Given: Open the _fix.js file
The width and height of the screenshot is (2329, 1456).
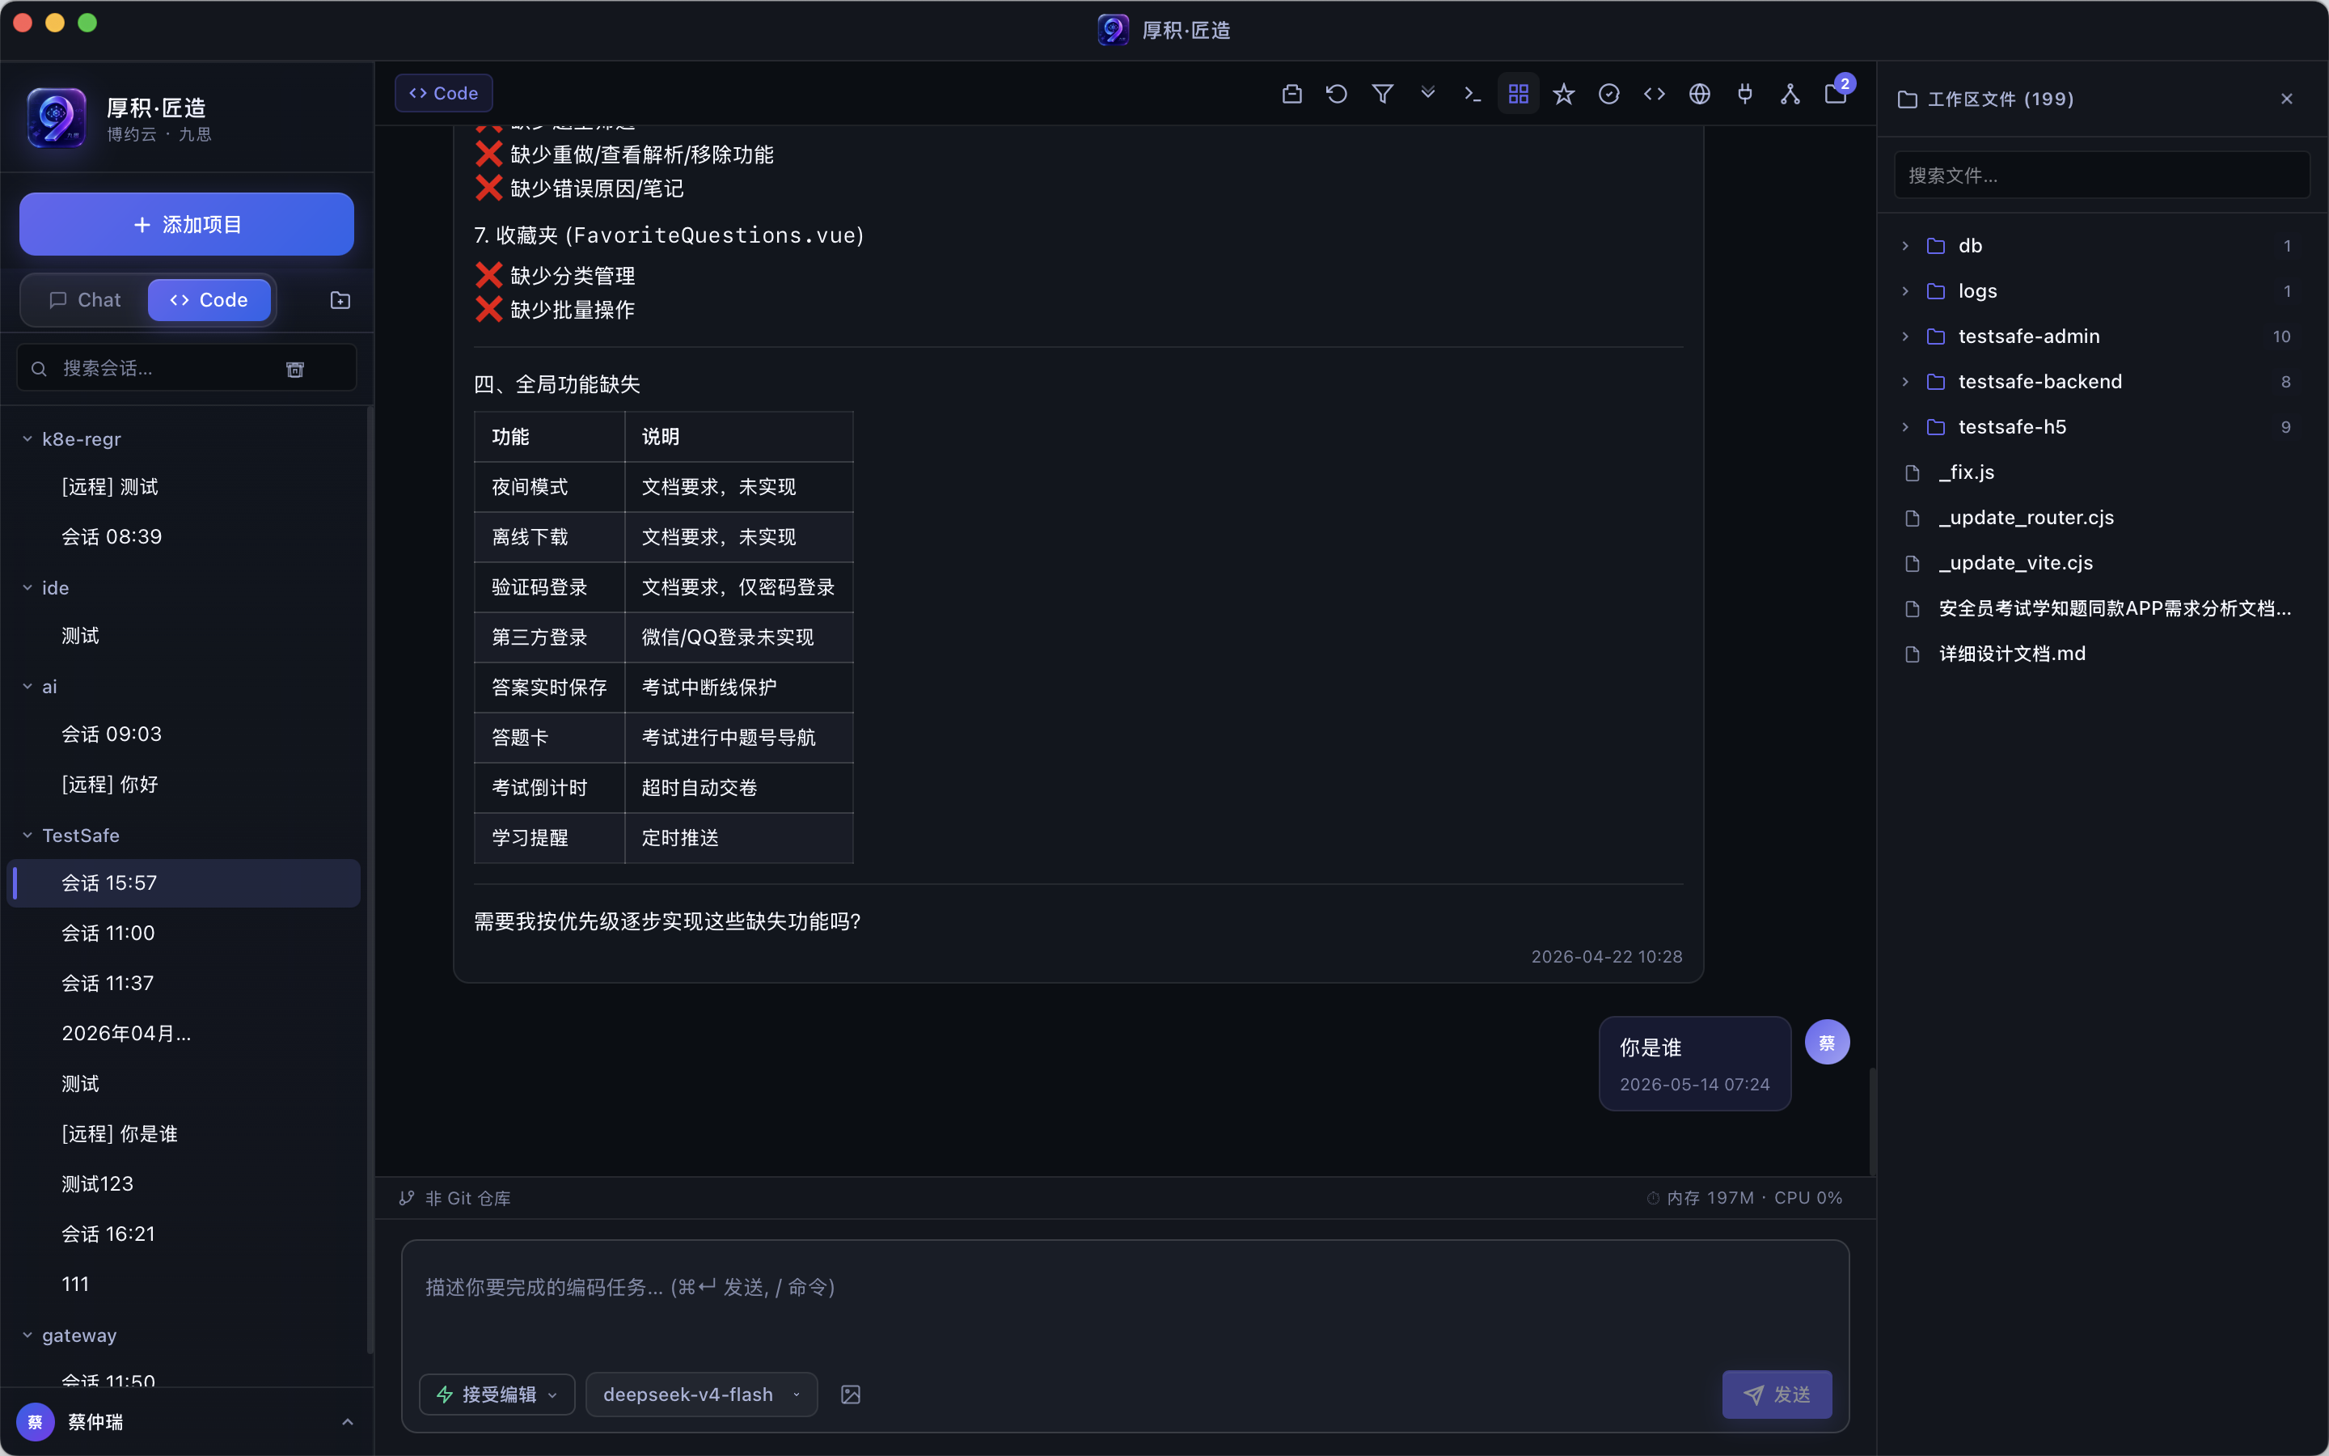Looking at the screenshot, I should (2101, 472).
